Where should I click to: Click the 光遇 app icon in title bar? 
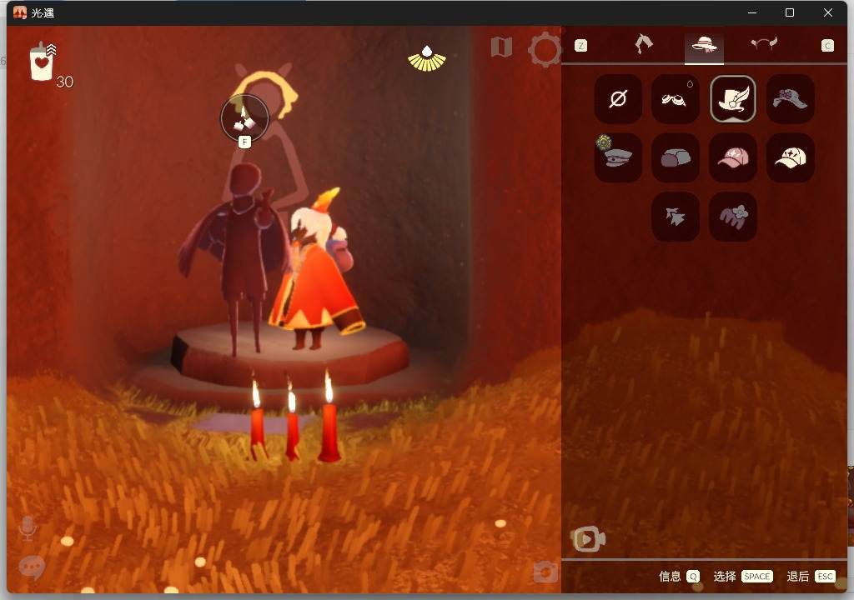coord(20,12)
